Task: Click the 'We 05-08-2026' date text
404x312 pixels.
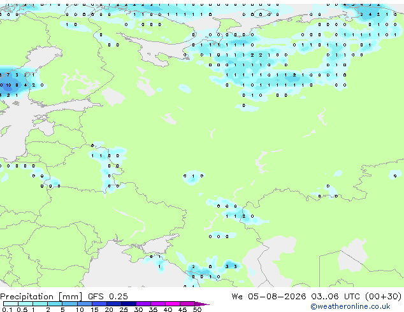Action: [269, 296]
